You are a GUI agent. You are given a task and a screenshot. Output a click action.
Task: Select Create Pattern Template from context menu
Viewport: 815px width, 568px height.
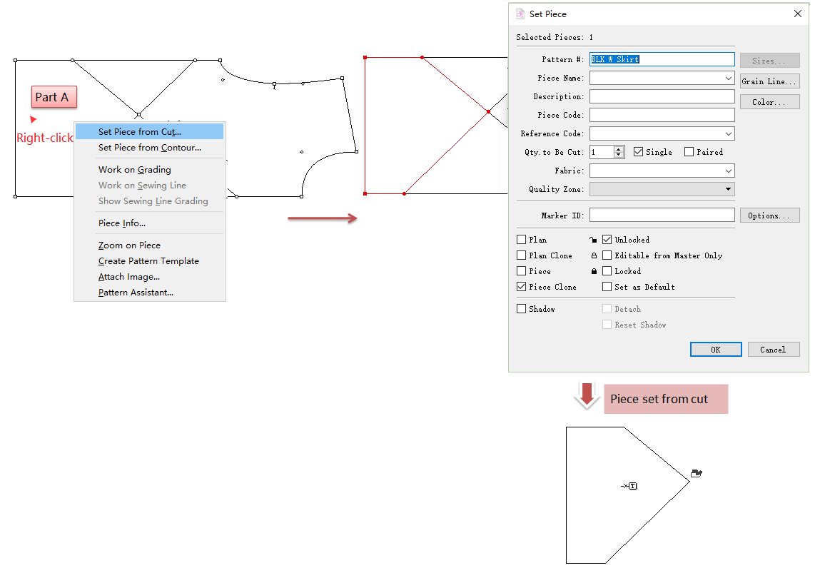148,261
